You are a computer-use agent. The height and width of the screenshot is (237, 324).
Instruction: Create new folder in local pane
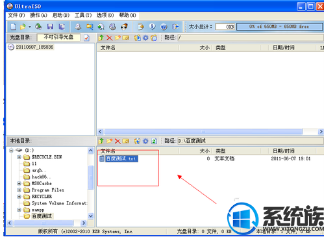tap(109, 142)
